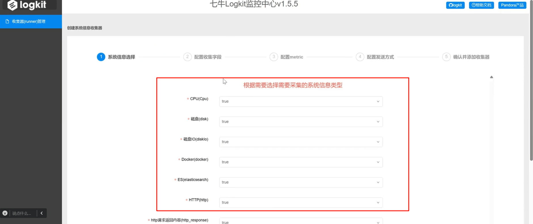Collapse the feedback bar with left chevron

tap(42, 213)
